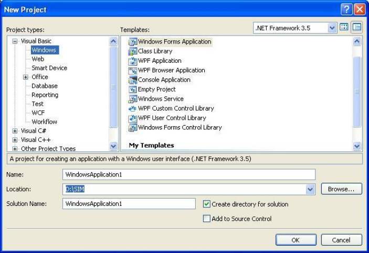Select the WPF Custom Control Library icon
This screenshot has height=253, width=369.
click(133, 108)
